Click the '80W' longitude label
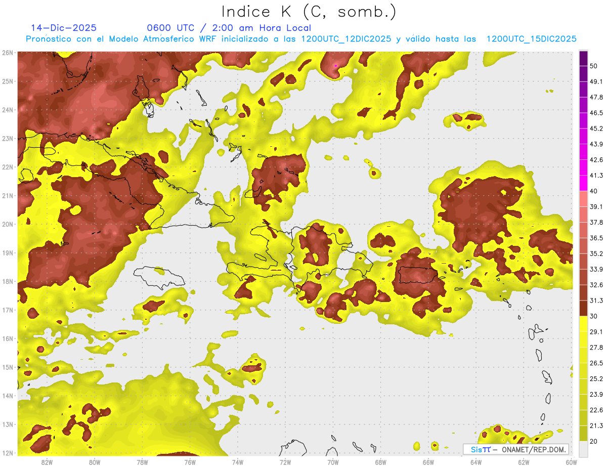 (x=95, y=462)
